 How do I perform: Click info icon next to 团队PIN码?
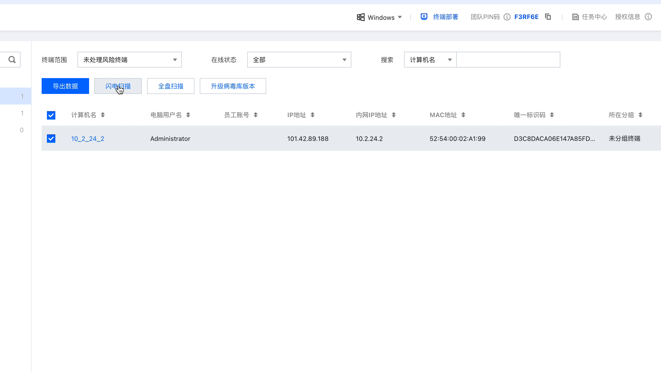[x=507, y=17]
